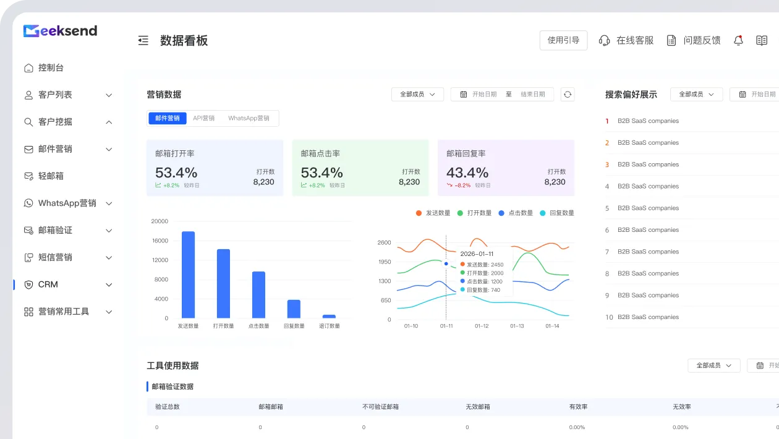Click rank 10 B2B SaaS companies row
The image size is (779, 439).
692,317
